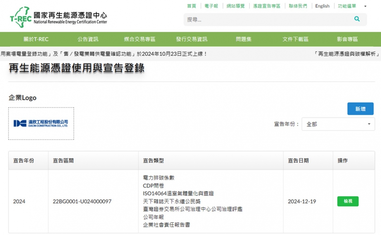This screenshot has width=381, height=235.
Task: Select the 影音專區 nav item
Action: click(347, 39)
